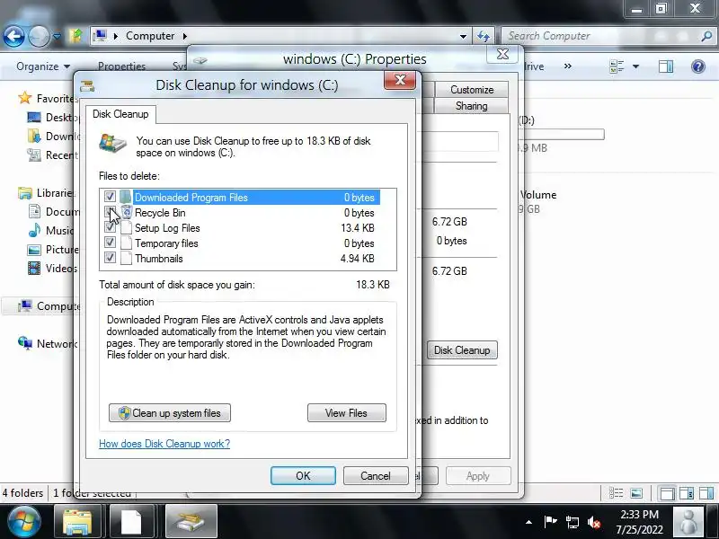
Task: Open Recent Places in the navigation pane
Action: pyautogui.click(x=53, y=155)
